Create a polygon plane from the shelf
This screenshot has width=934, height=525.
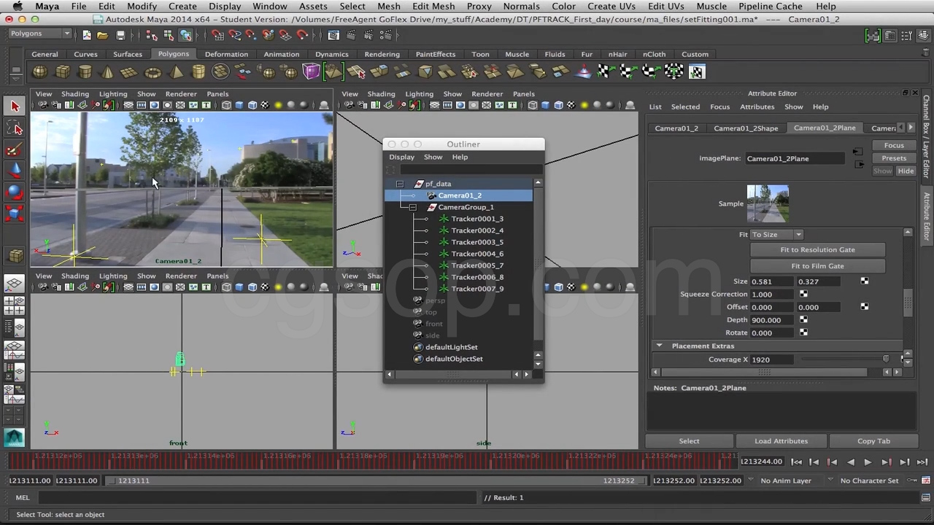[130, 71]
